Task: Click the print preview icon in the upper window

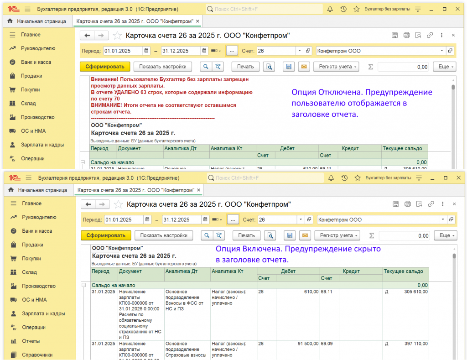Action: (x=270, y=67)
